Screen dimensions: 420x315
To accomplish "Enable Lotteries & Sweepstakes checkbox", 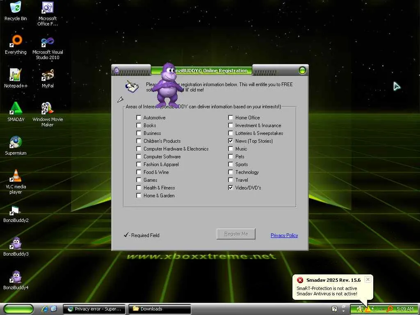I will pyautogui.click(x=231, y=133).
